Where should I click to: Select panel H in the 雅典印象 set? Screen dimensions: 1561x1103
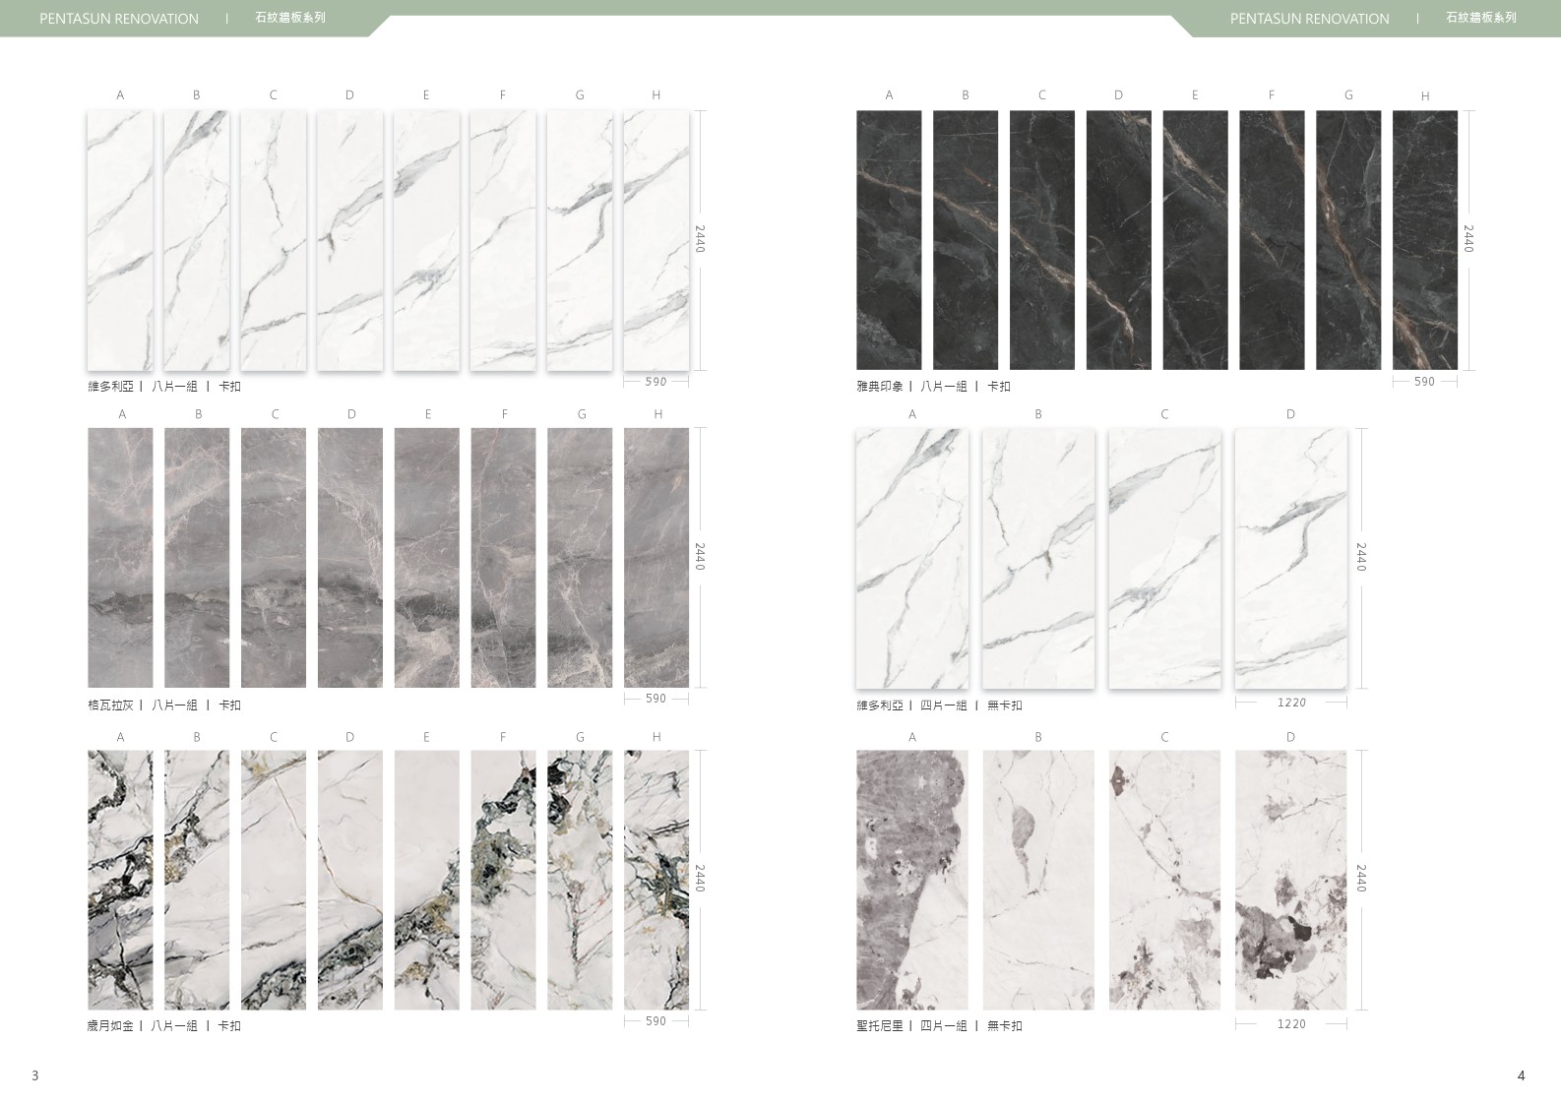1424,240
